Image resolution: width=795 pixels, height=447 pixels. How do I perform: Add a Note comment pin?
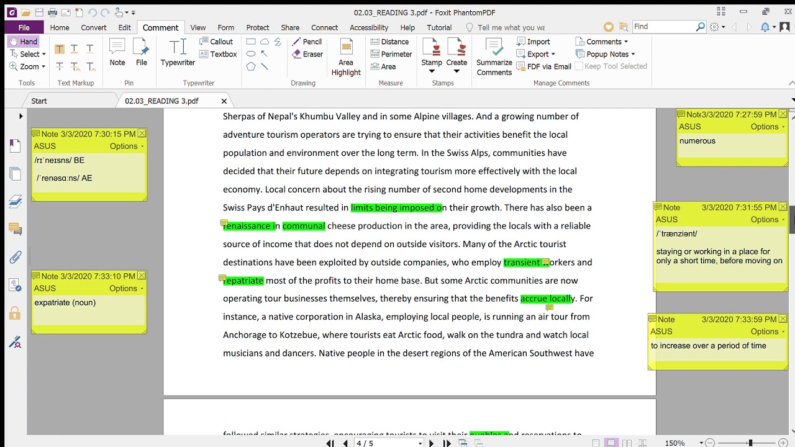pyautogui.click(x=117, y=52)
